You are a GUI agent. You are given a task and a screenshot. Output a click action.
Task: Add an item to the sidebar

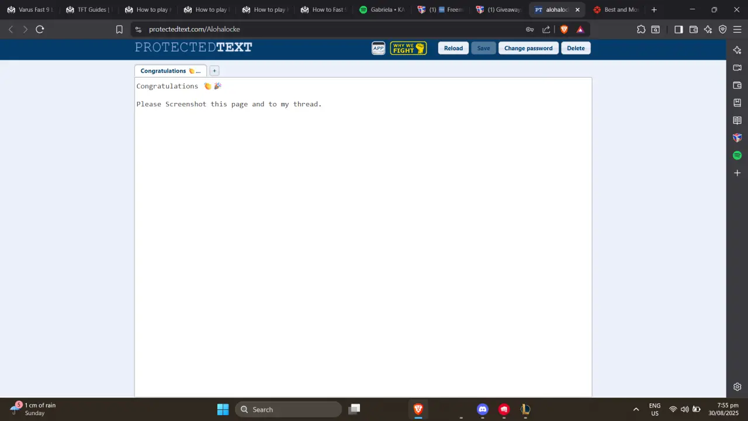pos(737,173)
